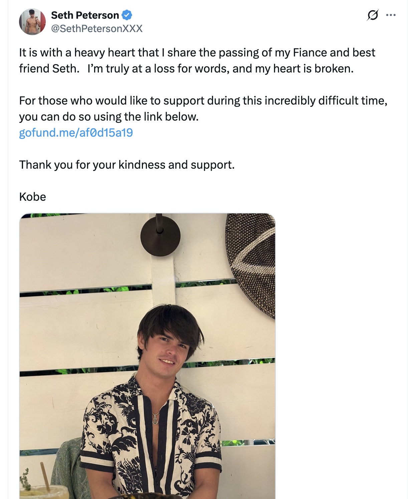408x499 pixels.
Task: Open the three-dot more options menu
Action: pos(391,15)
